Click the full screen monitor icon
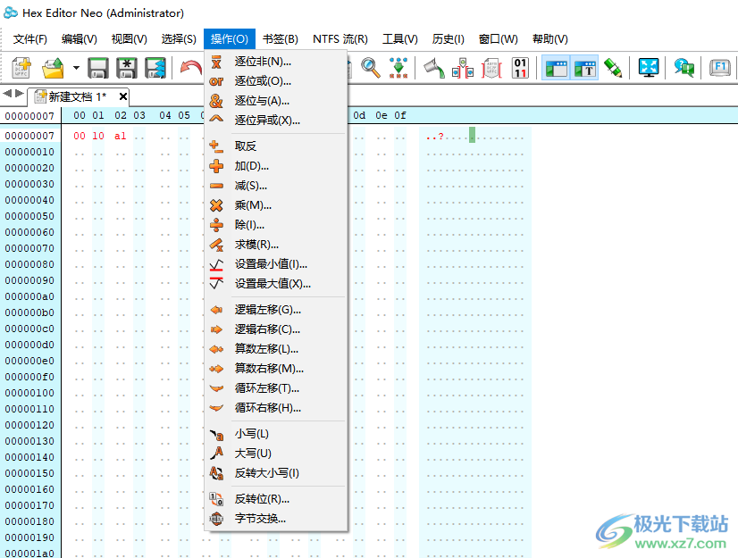The image size is (738, 558). (x=649, y=68)
